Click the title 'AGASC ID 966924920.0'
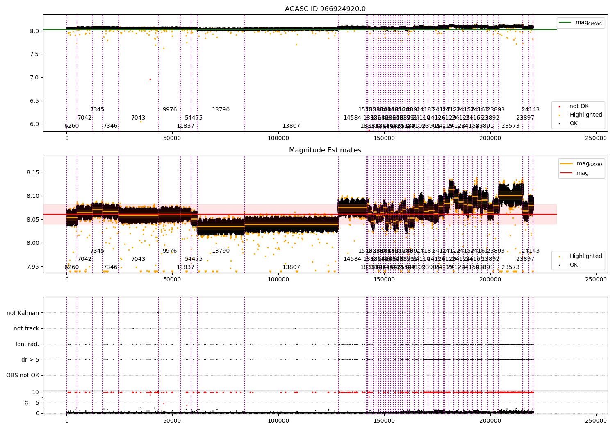This screenshot has width=615, height=430. pyautogui.click(x=325, y=9)
